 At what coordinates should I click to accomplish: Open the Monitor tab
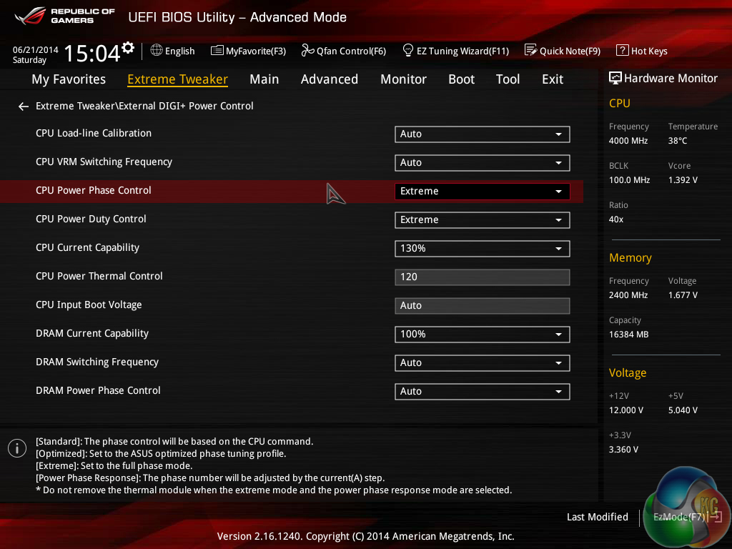[x=403, y=79]
